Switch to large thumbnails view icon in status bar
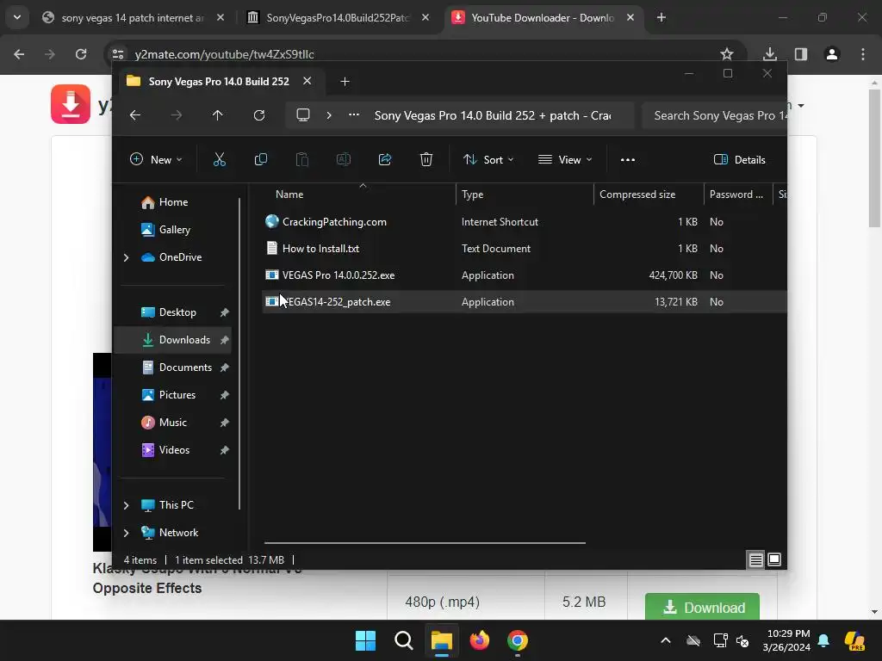 [774, 559]
